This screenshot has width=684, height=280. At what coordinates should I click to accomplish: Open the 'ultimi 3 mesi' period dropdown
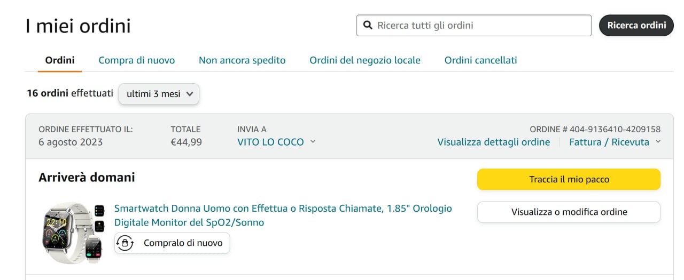159,94
